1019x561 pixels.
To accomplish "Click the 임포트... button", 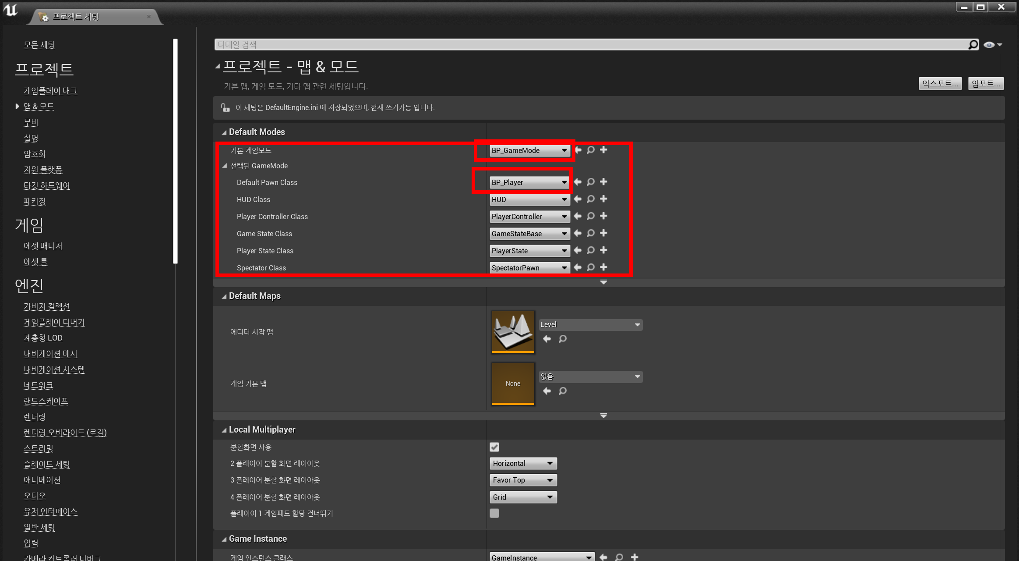I will (x=986, y=83).
